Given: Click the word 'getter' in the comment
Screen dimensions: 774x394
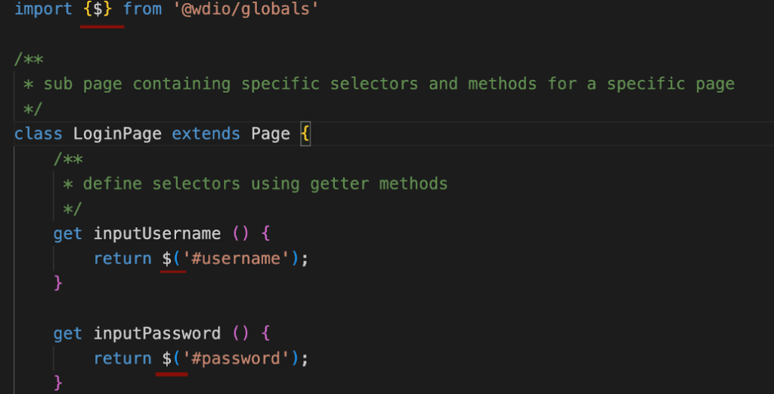Looking at the screenshot, I should 339,184.
